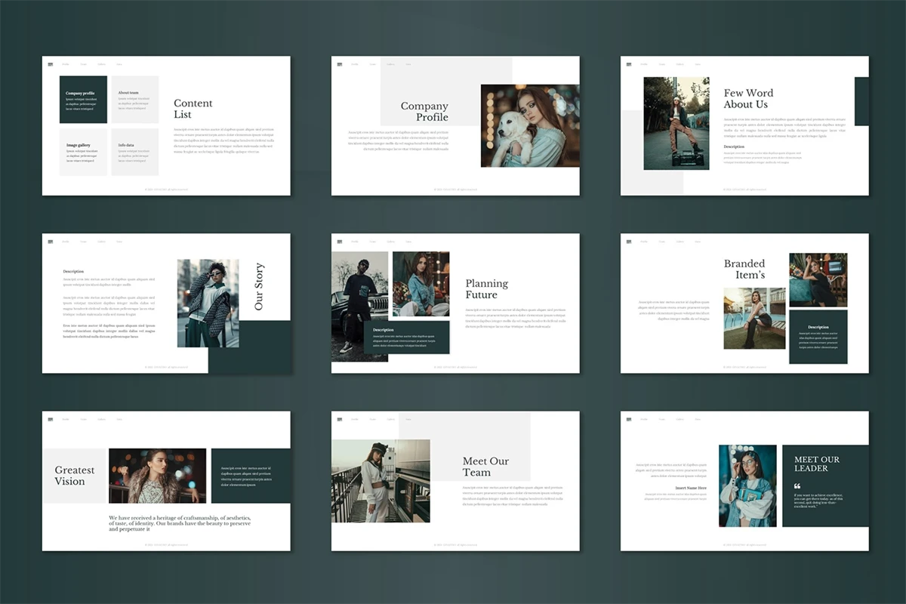The height and width of the screenshot is (604, 906).
Task: Select the About team card
Action: 134,99
